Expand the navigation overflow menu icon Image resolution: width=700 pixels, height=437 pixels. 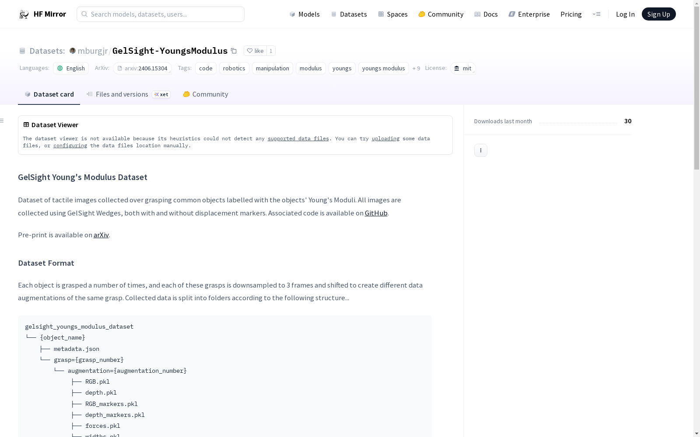coord(596,14)
